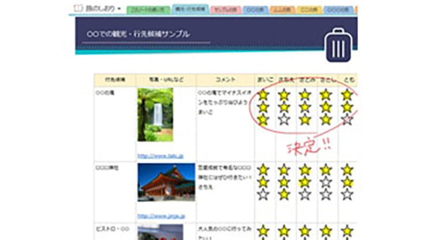
Task: Select the 行先候補 column header
Action: [115, 80]
